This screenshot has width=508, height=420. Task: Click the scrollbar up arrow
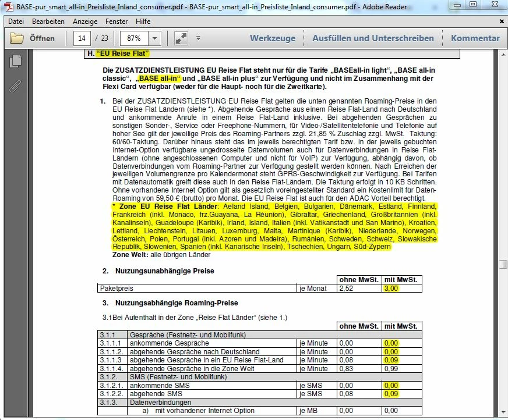click(x=503, y=54)
